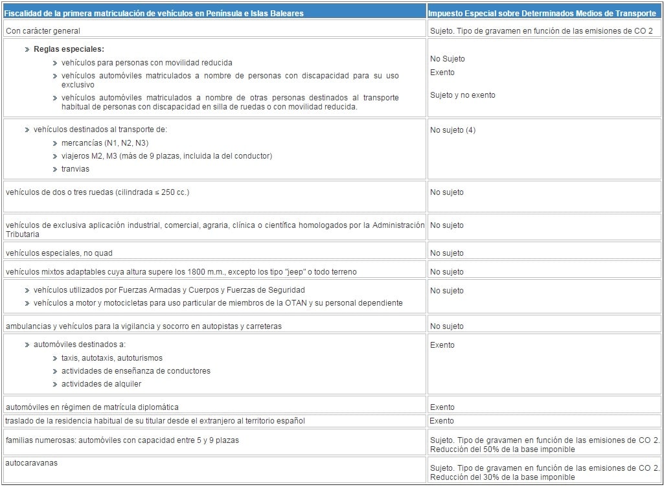Click 'vehículos destinados al transporte de:'

pyautogui.click(x=100, y=130)
